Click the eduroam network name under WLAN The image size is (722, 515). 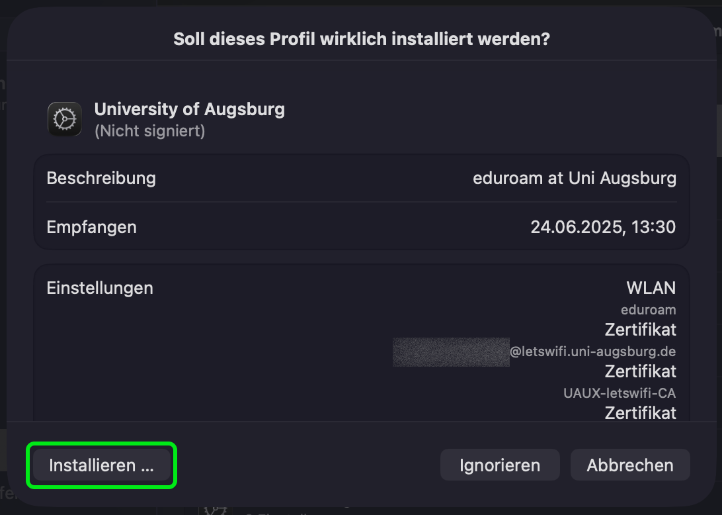point(648,309)
